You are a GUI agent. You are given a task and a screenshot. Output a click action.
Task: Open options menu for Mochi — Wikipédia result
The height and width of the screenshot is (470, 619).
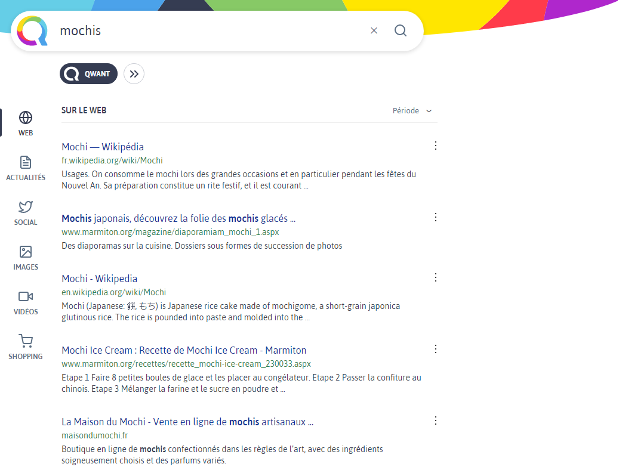click(x=435, y=146)
